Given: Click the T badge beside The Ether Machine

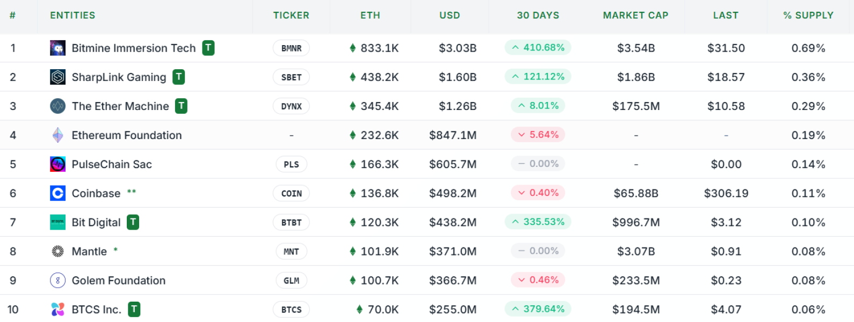Looking at the screenshot, I should pyautogui.click(x=181, y=106).
